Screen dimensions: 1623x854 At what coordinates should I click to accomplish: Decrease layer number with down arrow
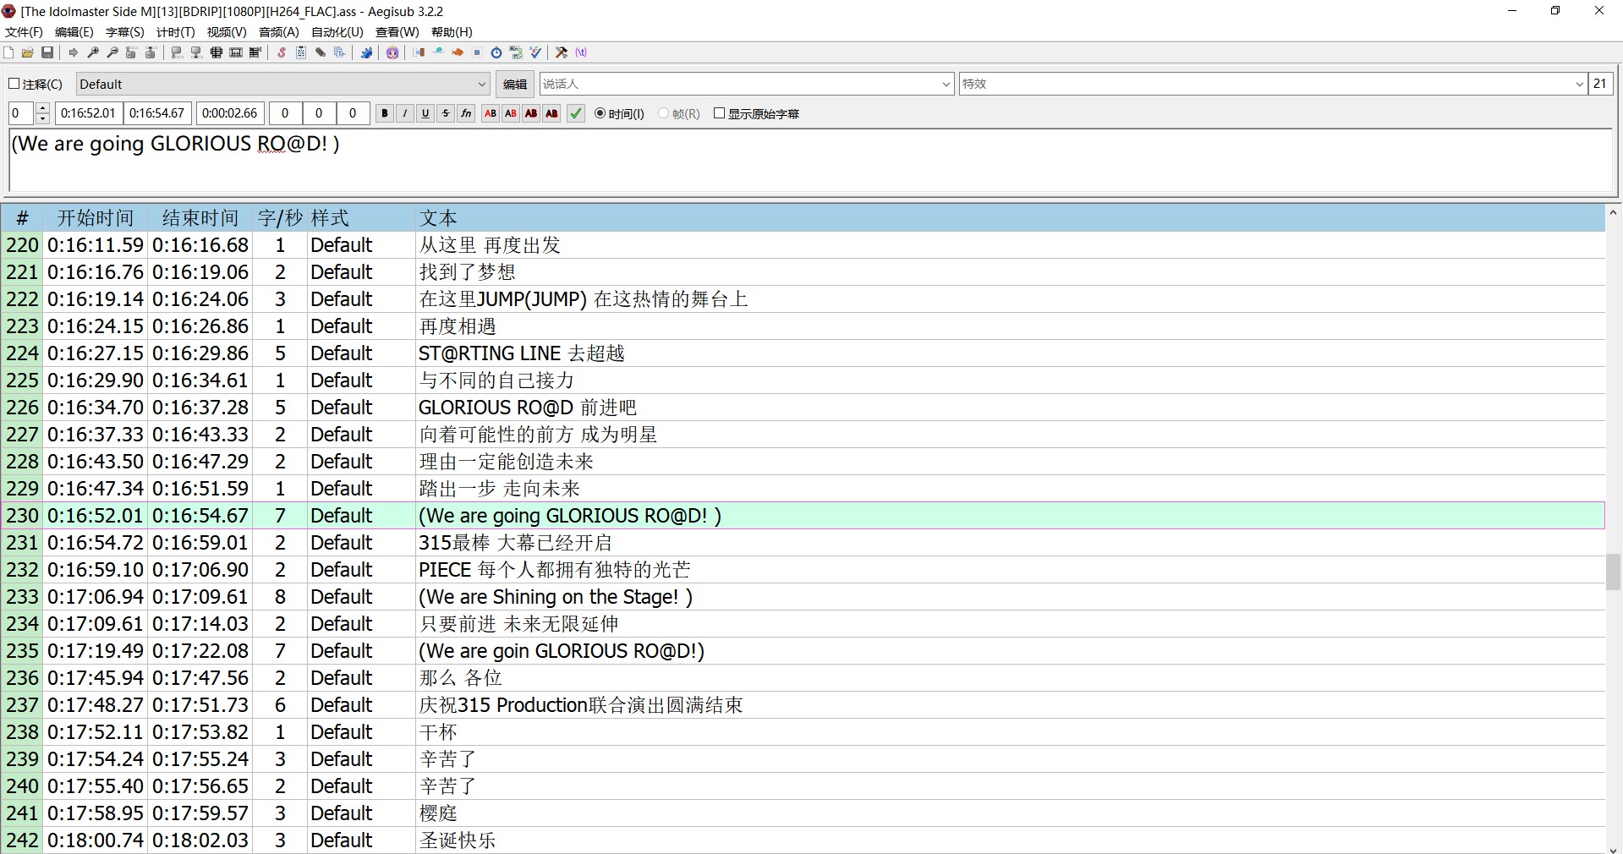(43, 118)
